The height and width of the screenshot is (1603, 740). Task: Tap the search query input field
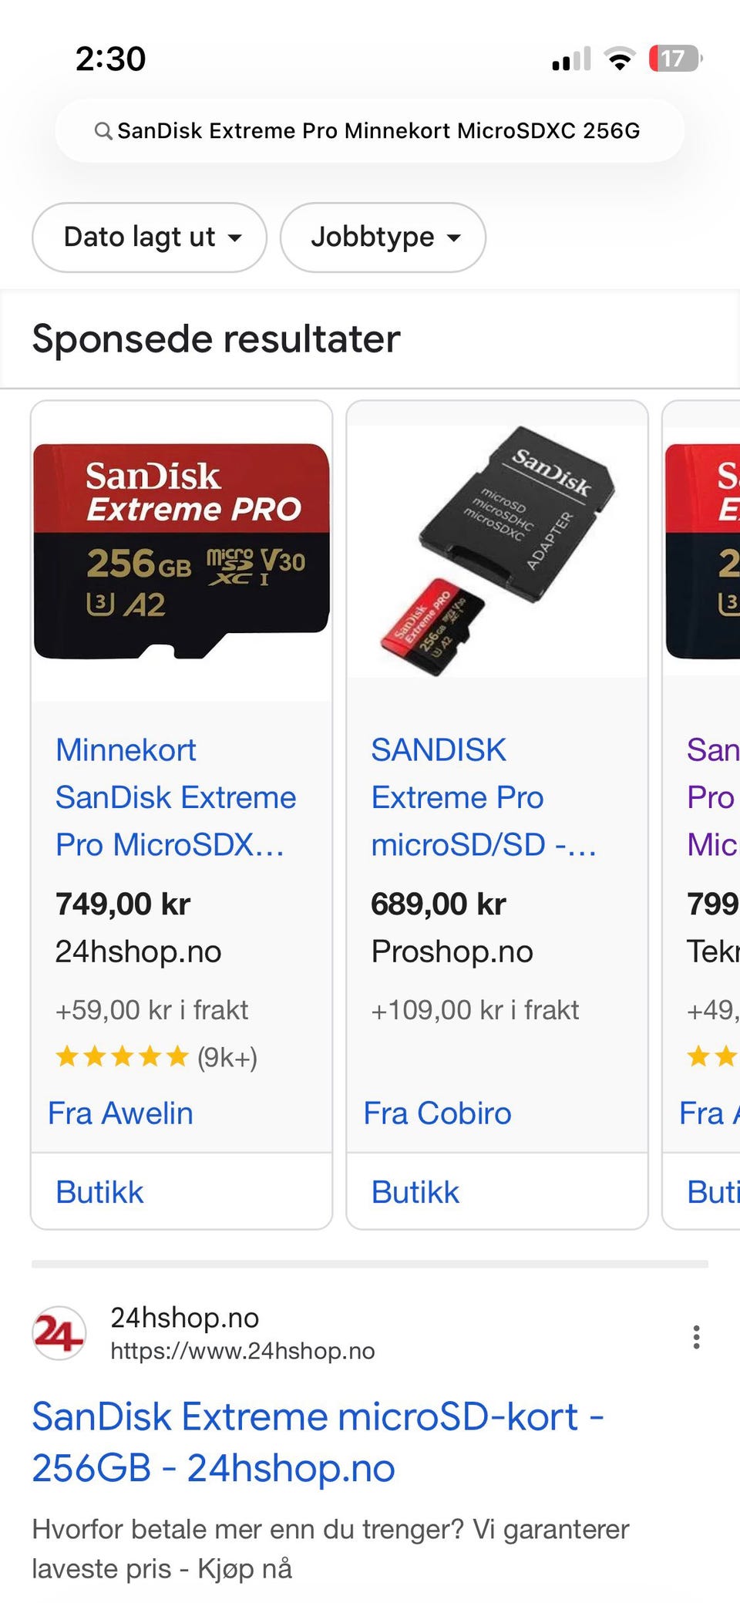(369, 131)
